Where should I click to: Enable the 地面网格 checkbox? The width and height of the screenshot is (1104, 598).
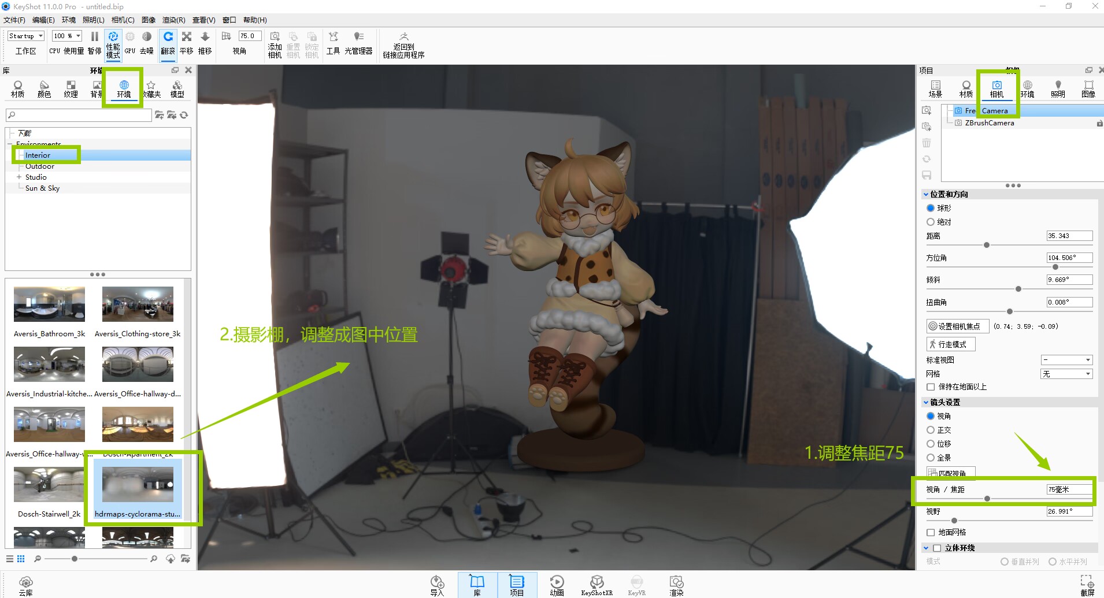[x=931, y=533]
